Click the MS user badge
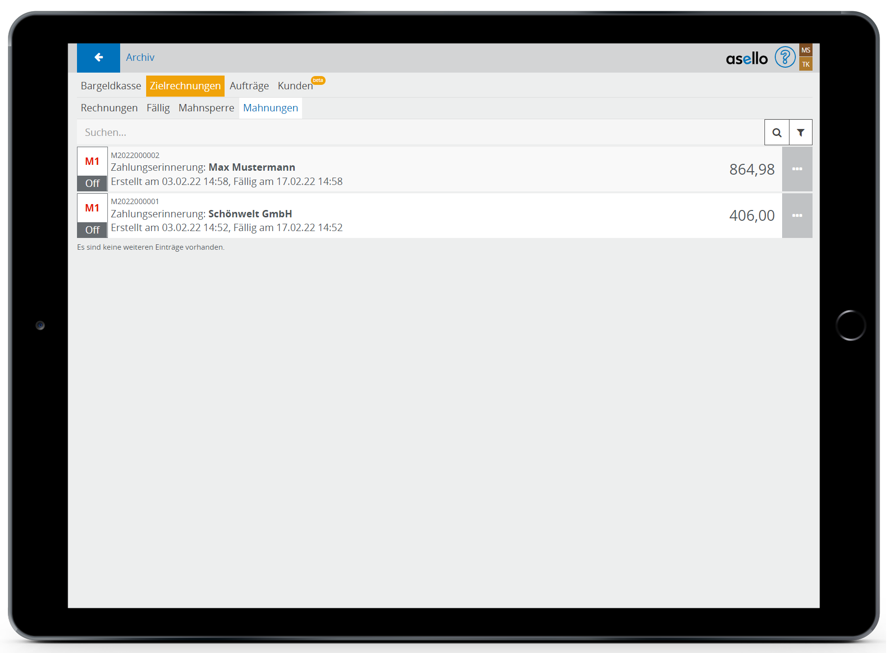The image size is (890, 653). (x=805, y=50)
